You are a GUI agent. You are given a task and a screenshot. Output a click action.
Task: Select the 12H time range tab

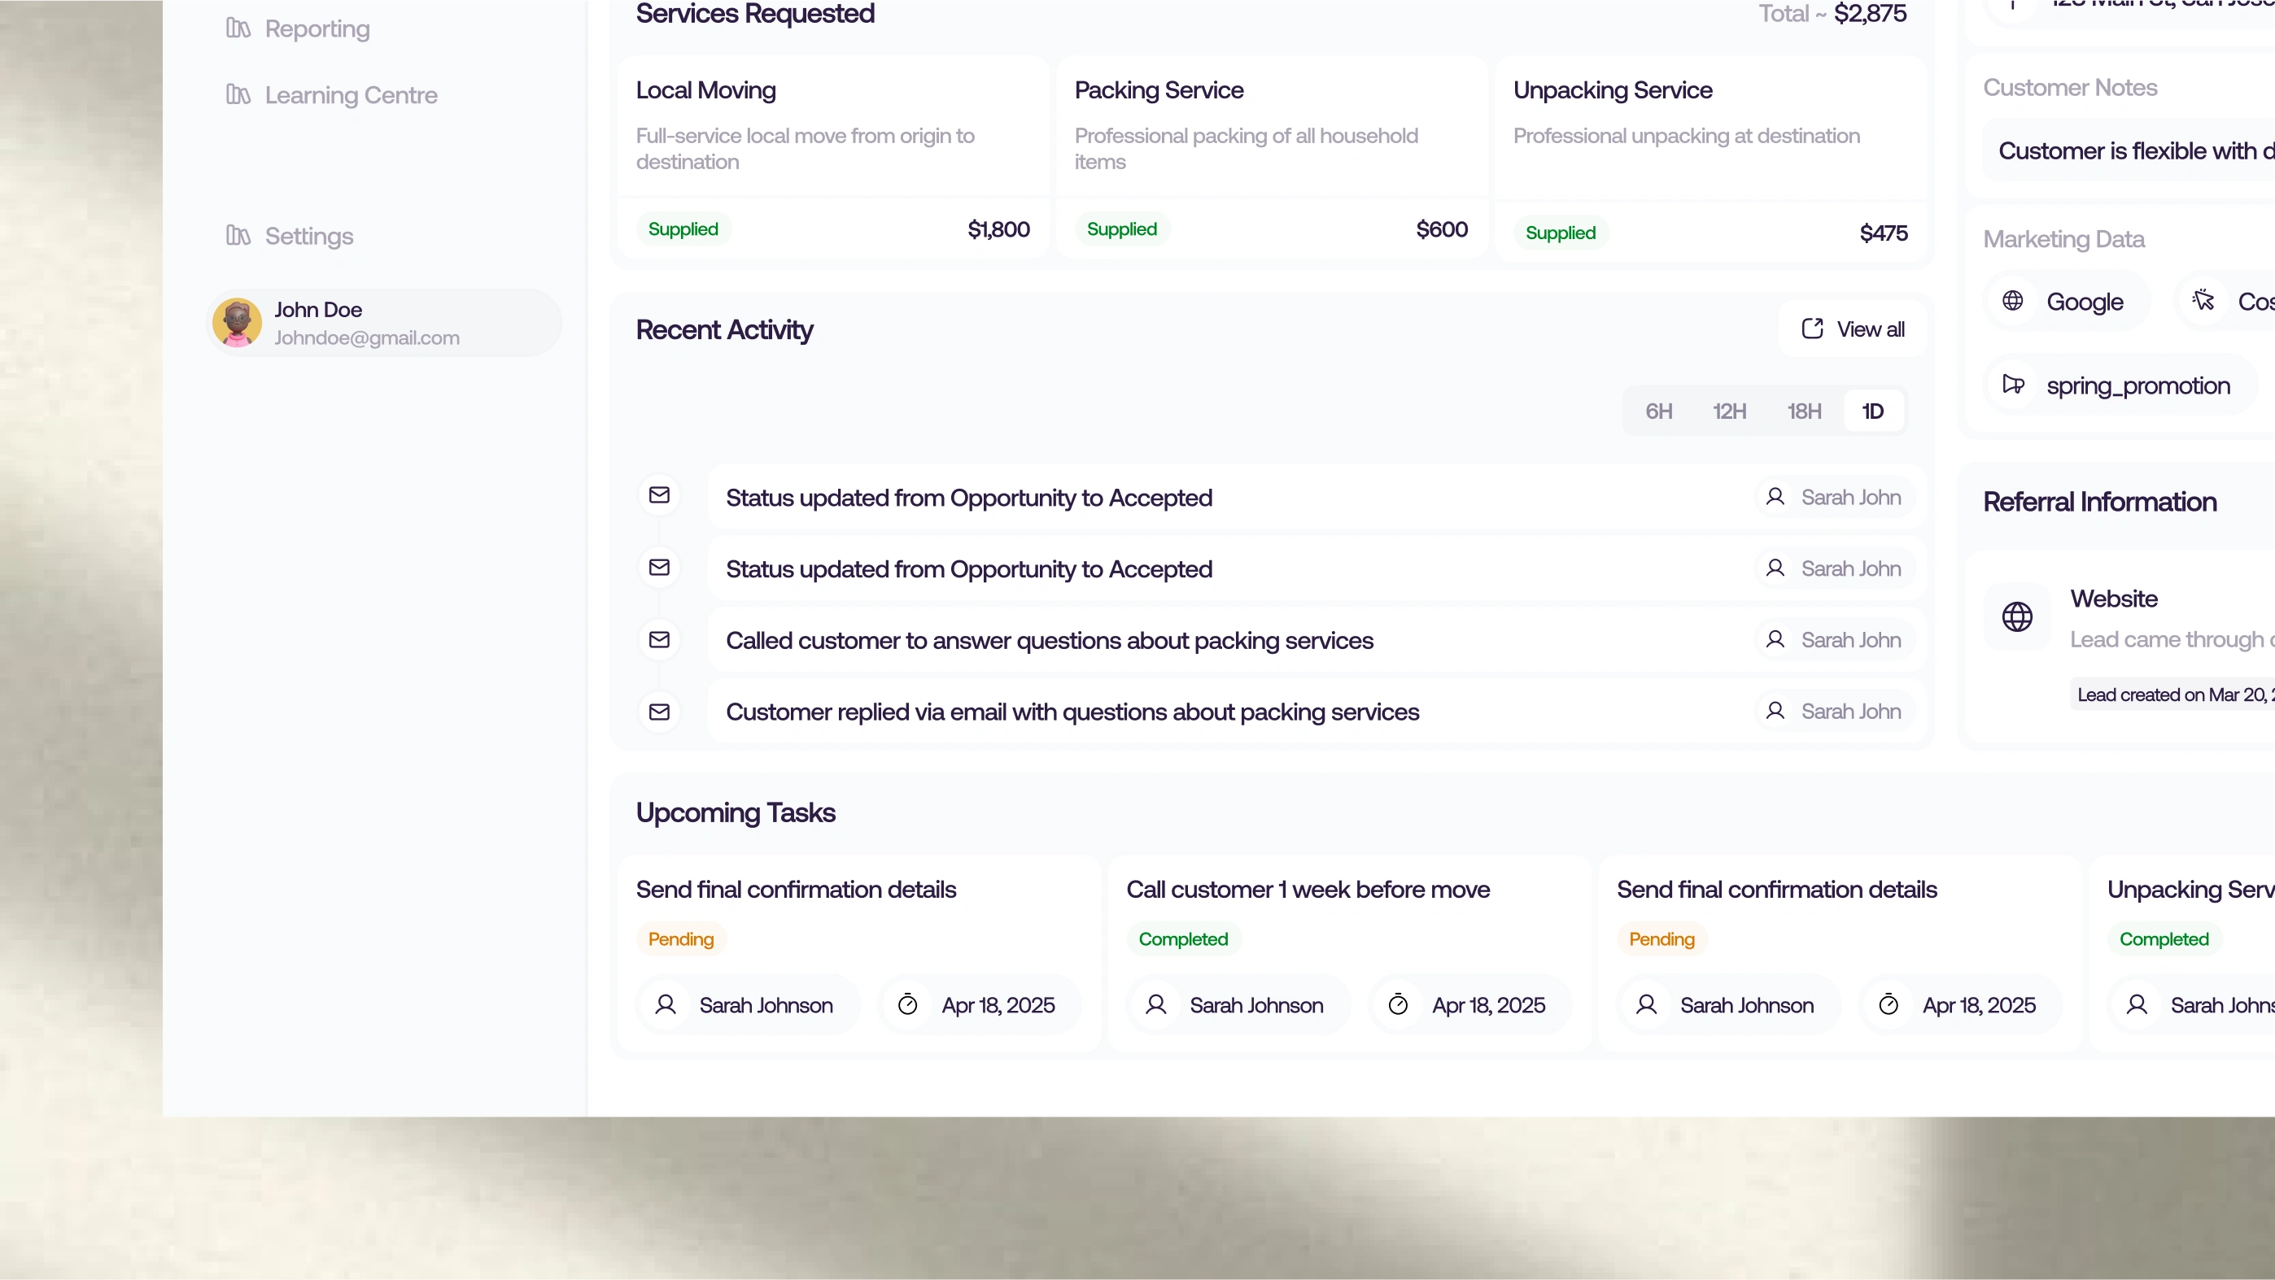pyautogui.click(x=1729, y=411)
